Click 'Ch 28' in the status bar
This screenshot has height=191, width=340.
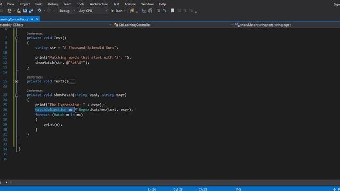(203, 189)
